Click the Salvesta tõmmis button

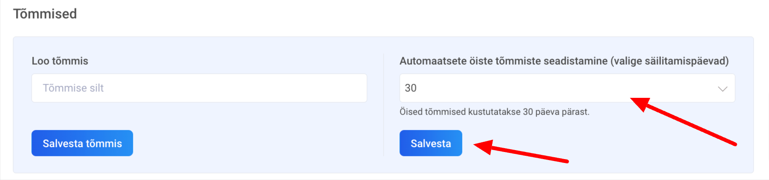click(82, 143)
